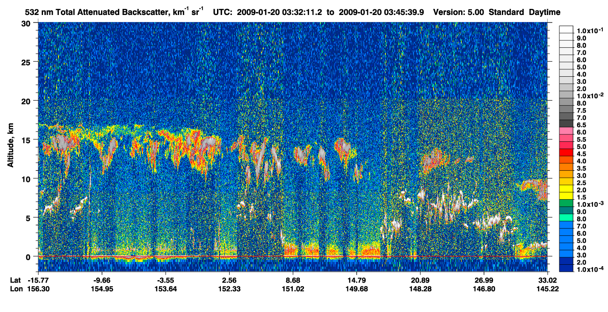Click the 'Standard' word in the title

tap(507, 12)
